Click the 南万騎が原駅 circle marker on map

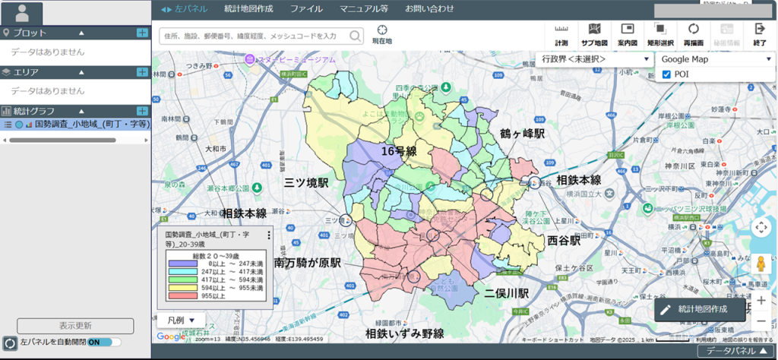coord(414,276)
